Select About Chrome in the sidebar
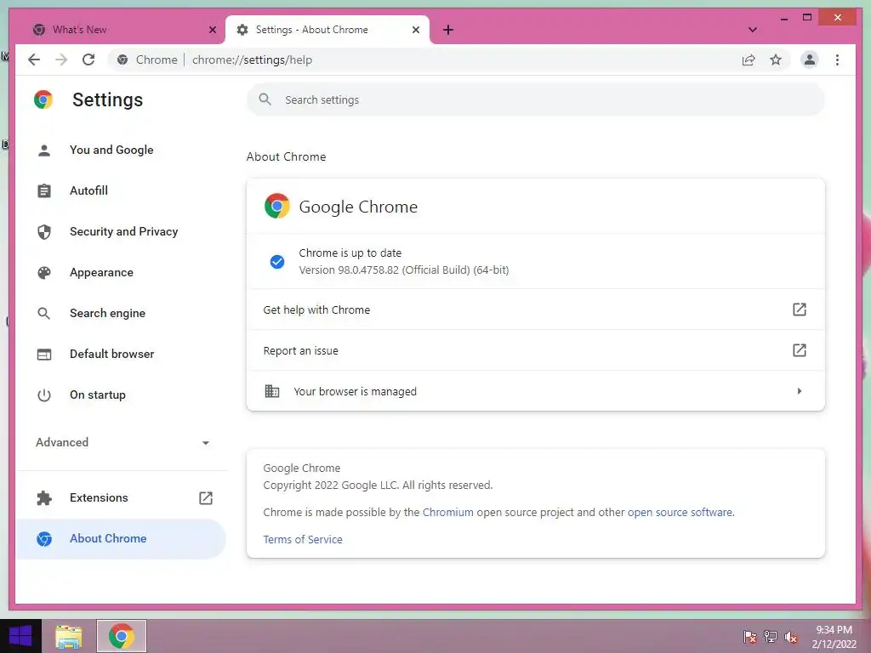 pos(121,538)
